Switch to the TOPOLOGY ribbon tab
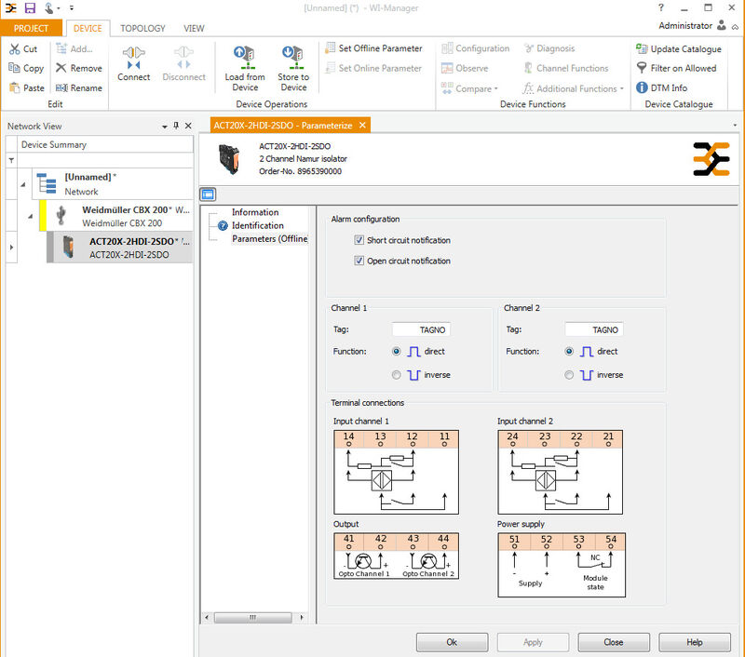This screenshot has height=657, width=745. 142,29
